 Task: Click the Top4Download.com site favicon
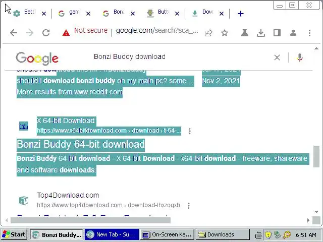pyautogui.click(x=24, y=201)
